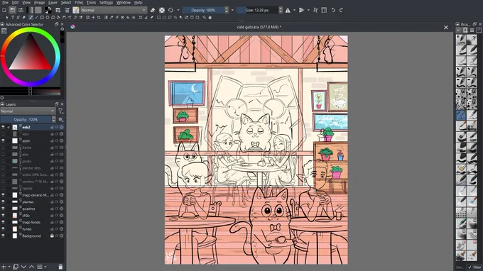This screenshot has width=483, height=271.
Task: Hide the chão layer
Action: point(3,216)
